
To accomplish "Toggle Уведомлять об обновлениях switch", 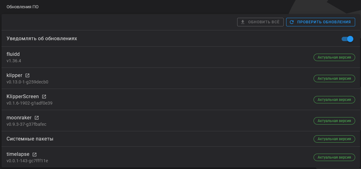I will 347,39.
